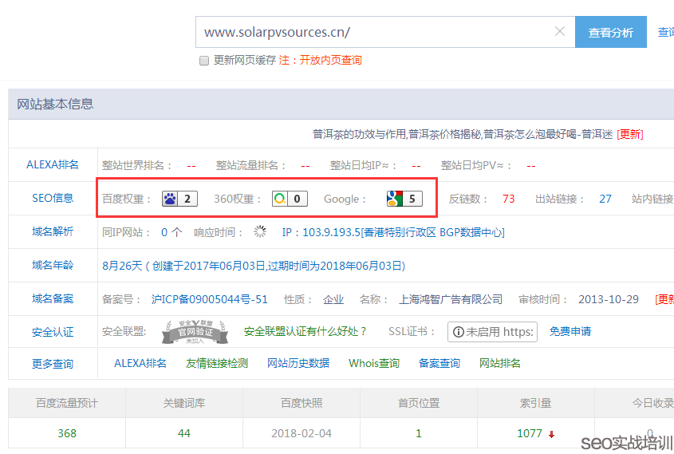Click the backlinks count 73
674x454 pixels.
[508, 199]
